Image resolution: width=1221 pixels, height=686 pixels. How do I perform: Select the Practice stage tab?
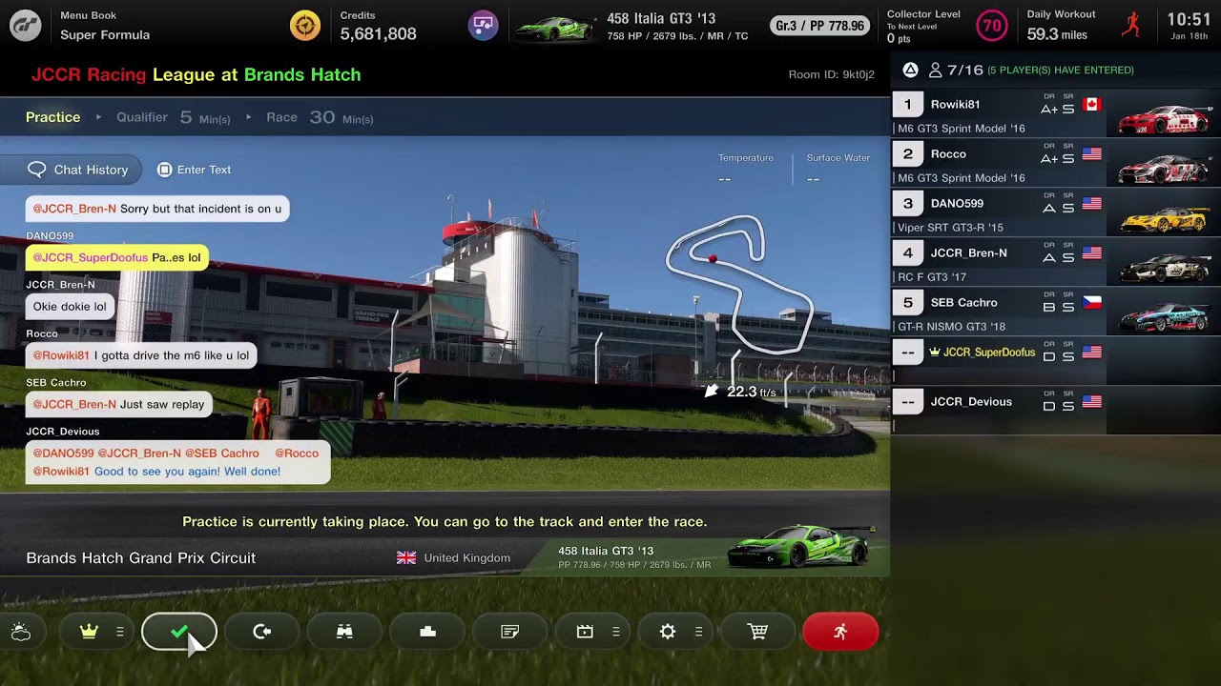(53, 117)
